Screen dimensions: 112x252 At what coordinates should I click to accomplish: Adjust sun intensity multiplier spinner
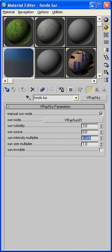coord(101,138)
